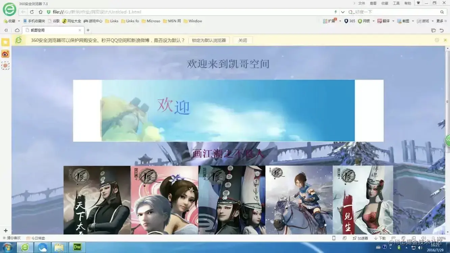Open the MSN 网 bookmark folder

tap(172, 21)
